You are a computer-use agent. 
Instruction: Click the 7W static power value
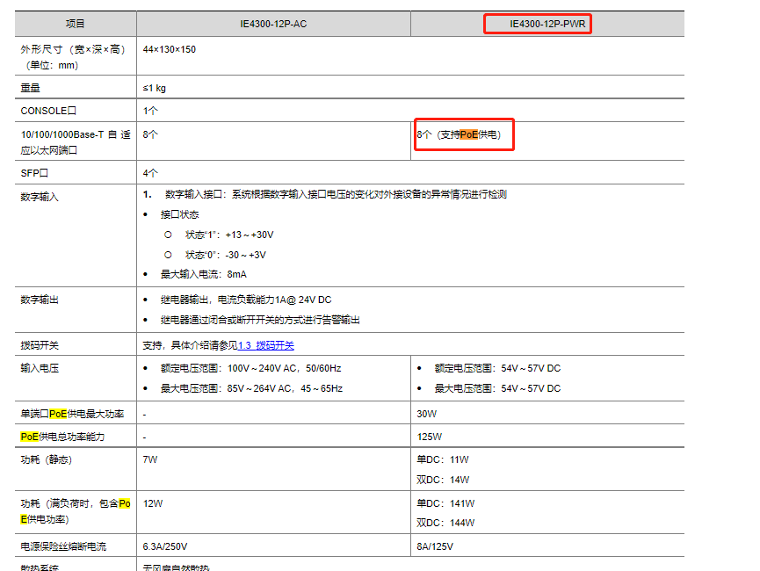149,459
